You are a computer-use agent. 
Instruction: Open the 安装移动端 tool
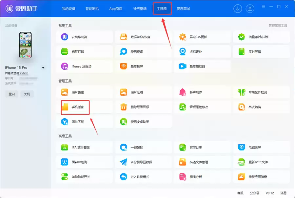pos(85,37)
